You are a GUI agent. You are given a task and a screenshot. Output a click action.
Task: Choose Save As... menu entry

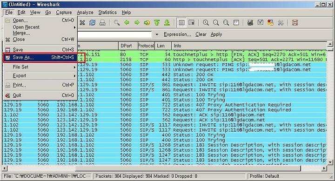(40, 57)
